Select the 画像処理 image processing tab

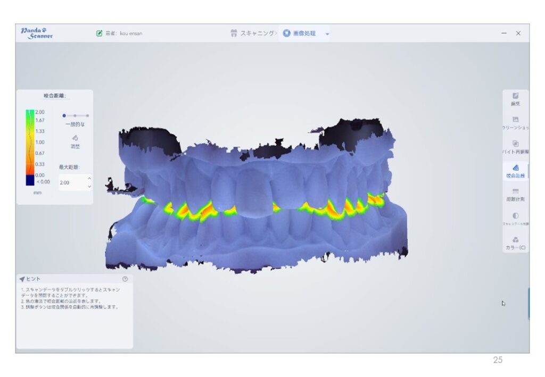300,33
